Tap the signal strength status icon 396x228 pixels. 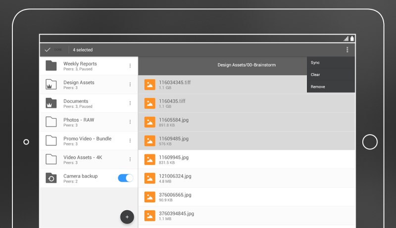click(346, 39)
